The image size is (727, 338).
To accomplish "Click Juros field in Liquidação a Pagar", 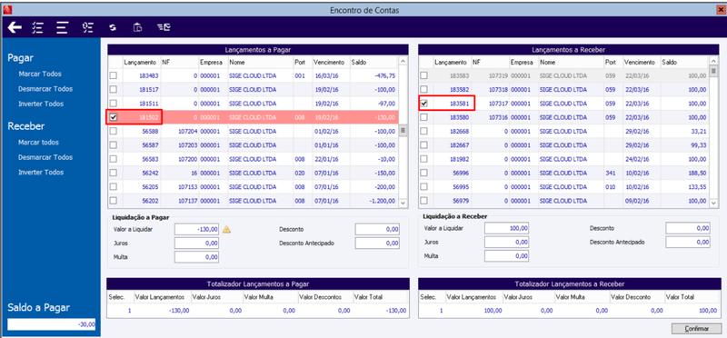I will pos(196,243).
